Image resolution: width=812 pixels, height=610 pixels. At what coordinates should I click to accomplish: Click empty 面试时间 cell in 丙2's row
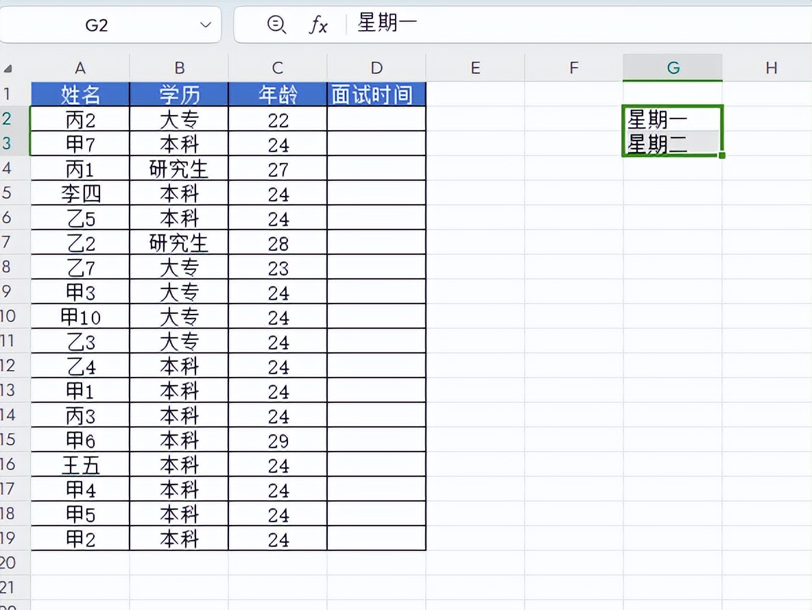(377, 119)
